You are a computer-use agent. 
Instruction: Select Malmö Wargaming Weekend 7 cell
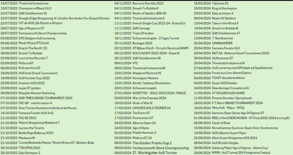click(x=39, y=123)
